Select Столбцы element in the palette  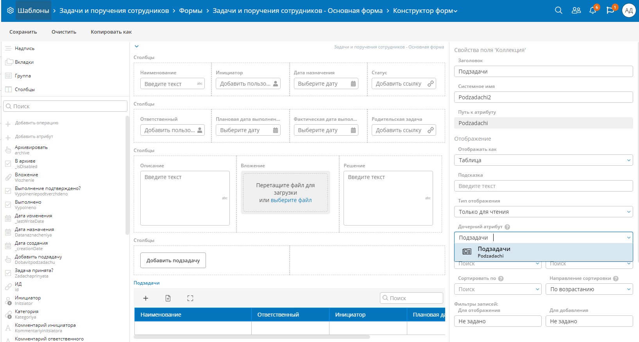(x=25, y=90)
